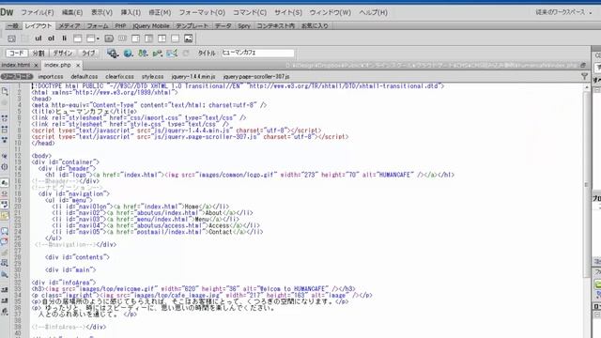The image size is (601, 338).
Task: Switch to jQuery Mobile insert tab
Action: click(151, 25)
